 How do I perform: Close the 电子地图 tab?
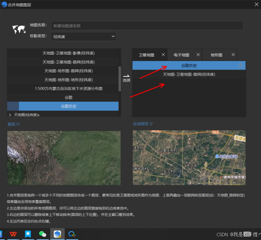click(198, 55)
